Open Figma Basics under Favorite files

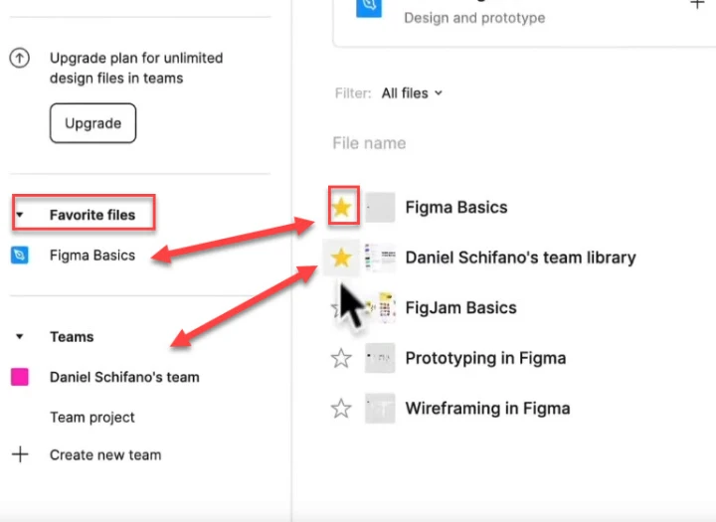click(x=92, y=256)
